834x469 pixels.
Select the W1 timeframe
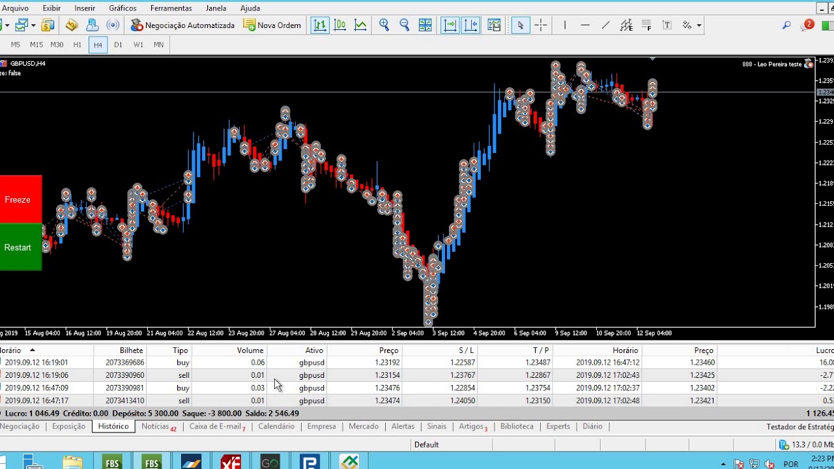tap(138, 45)
